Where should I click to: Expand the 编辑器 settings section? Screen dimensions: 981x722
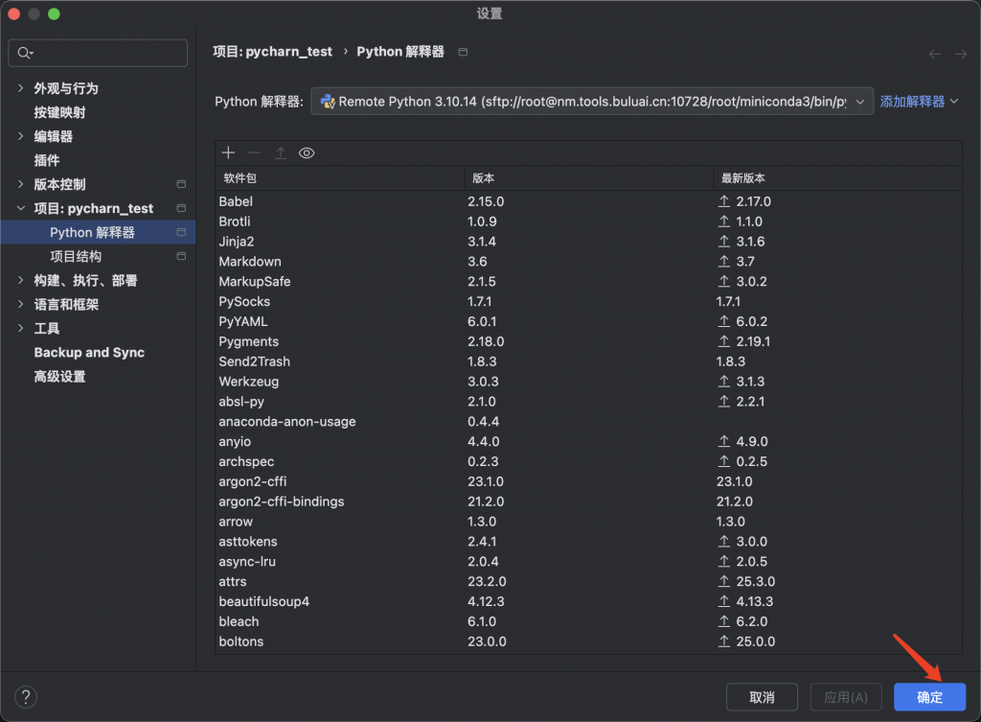coord(21,136)
